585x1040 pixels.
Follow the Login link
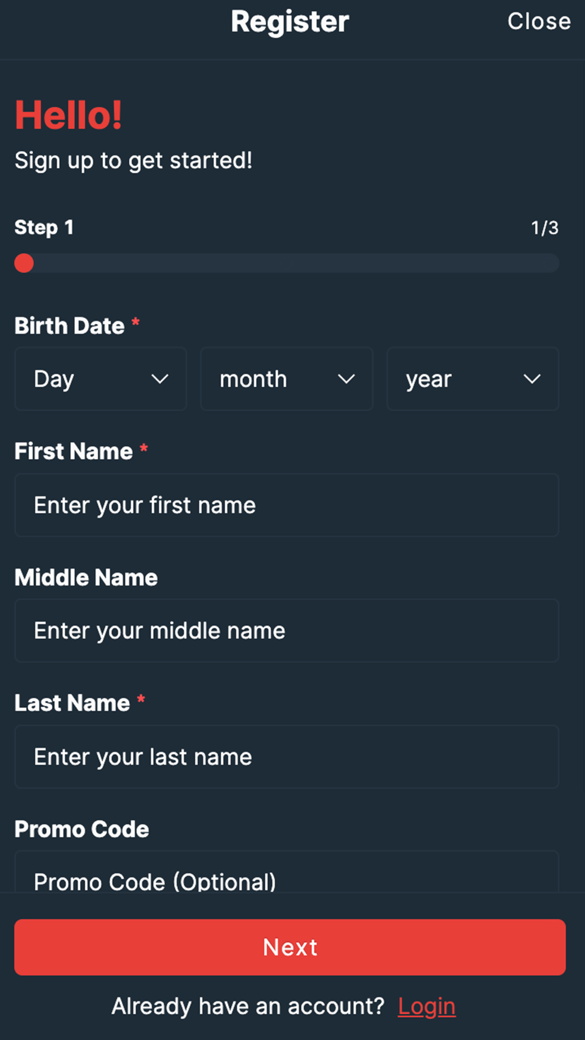tap(426, 1007)
